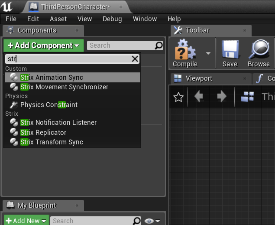Select Physics Constraint component
275x225 pixels.
[x=72, y=105]
